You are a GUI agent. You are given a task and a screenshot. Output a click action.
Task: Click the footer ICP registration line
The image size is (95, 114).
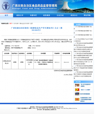click(x=47, y=107)
